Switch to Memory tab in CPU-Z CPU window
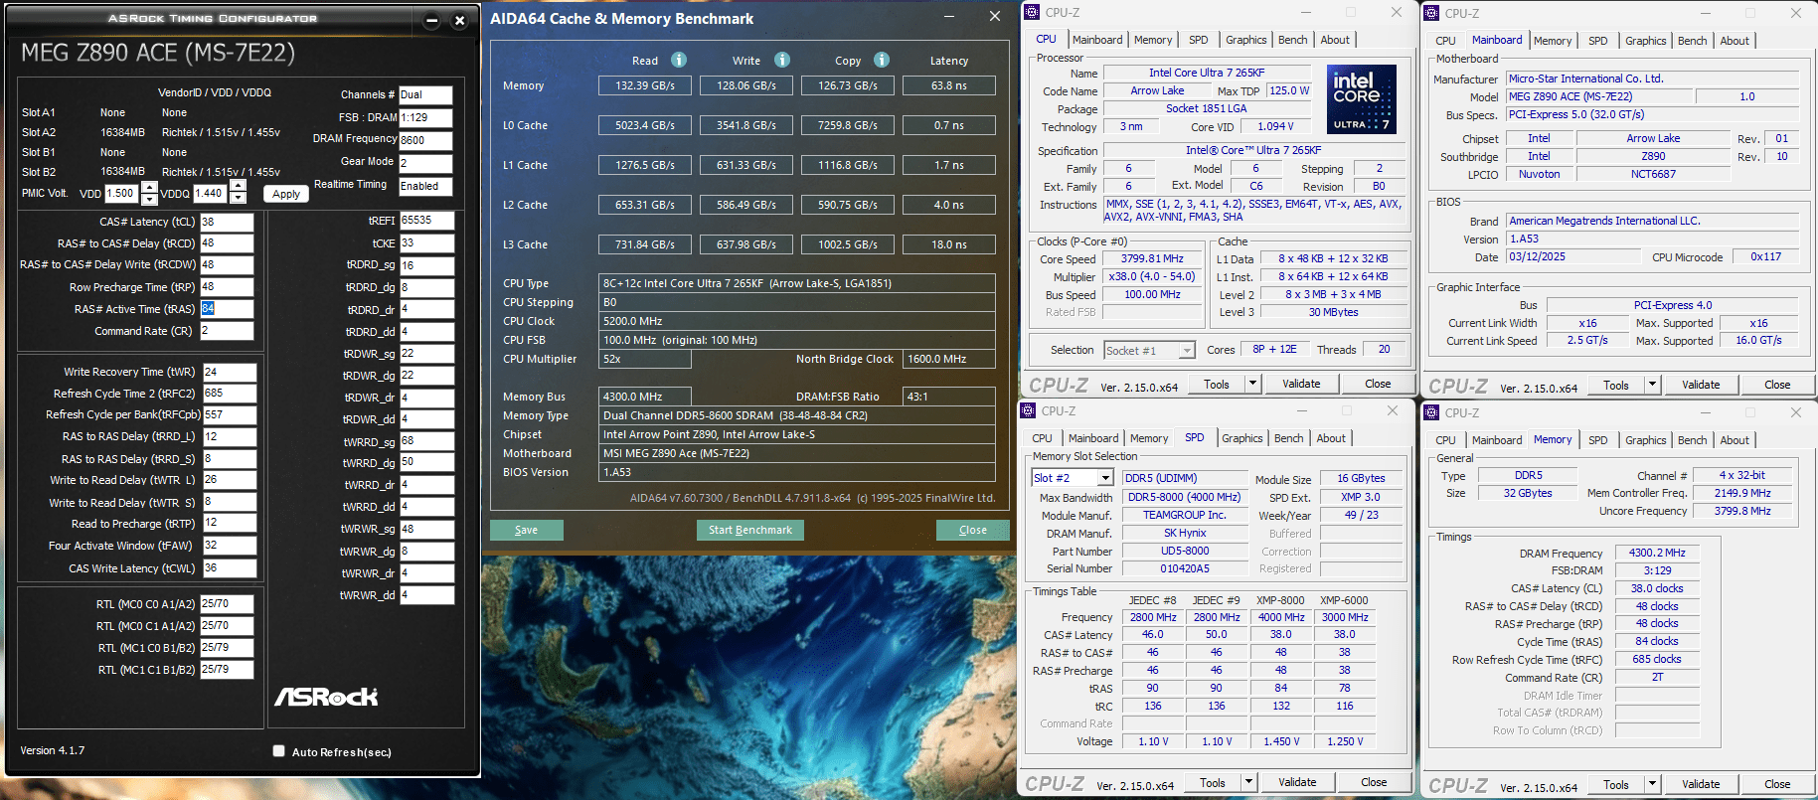The height and width of the screenshot is (800, 1818). coord(1153,40)
